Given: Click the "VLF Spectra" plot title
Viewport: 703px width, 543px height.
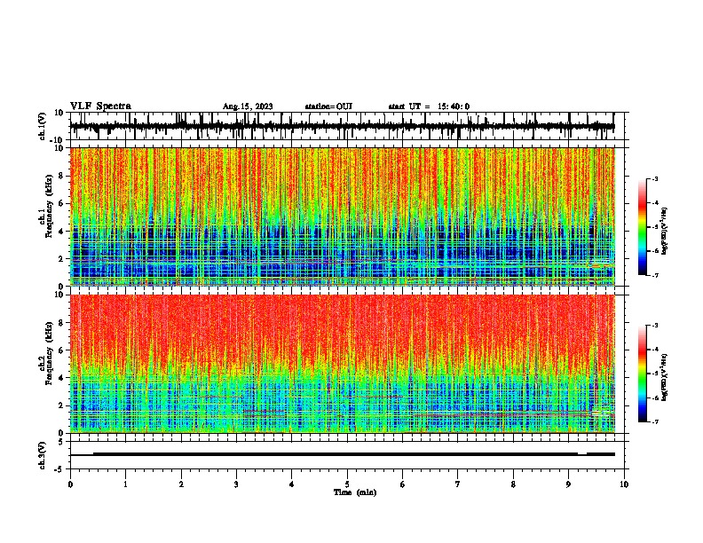Looking at the screenshot, I should [x=100, y=106].
